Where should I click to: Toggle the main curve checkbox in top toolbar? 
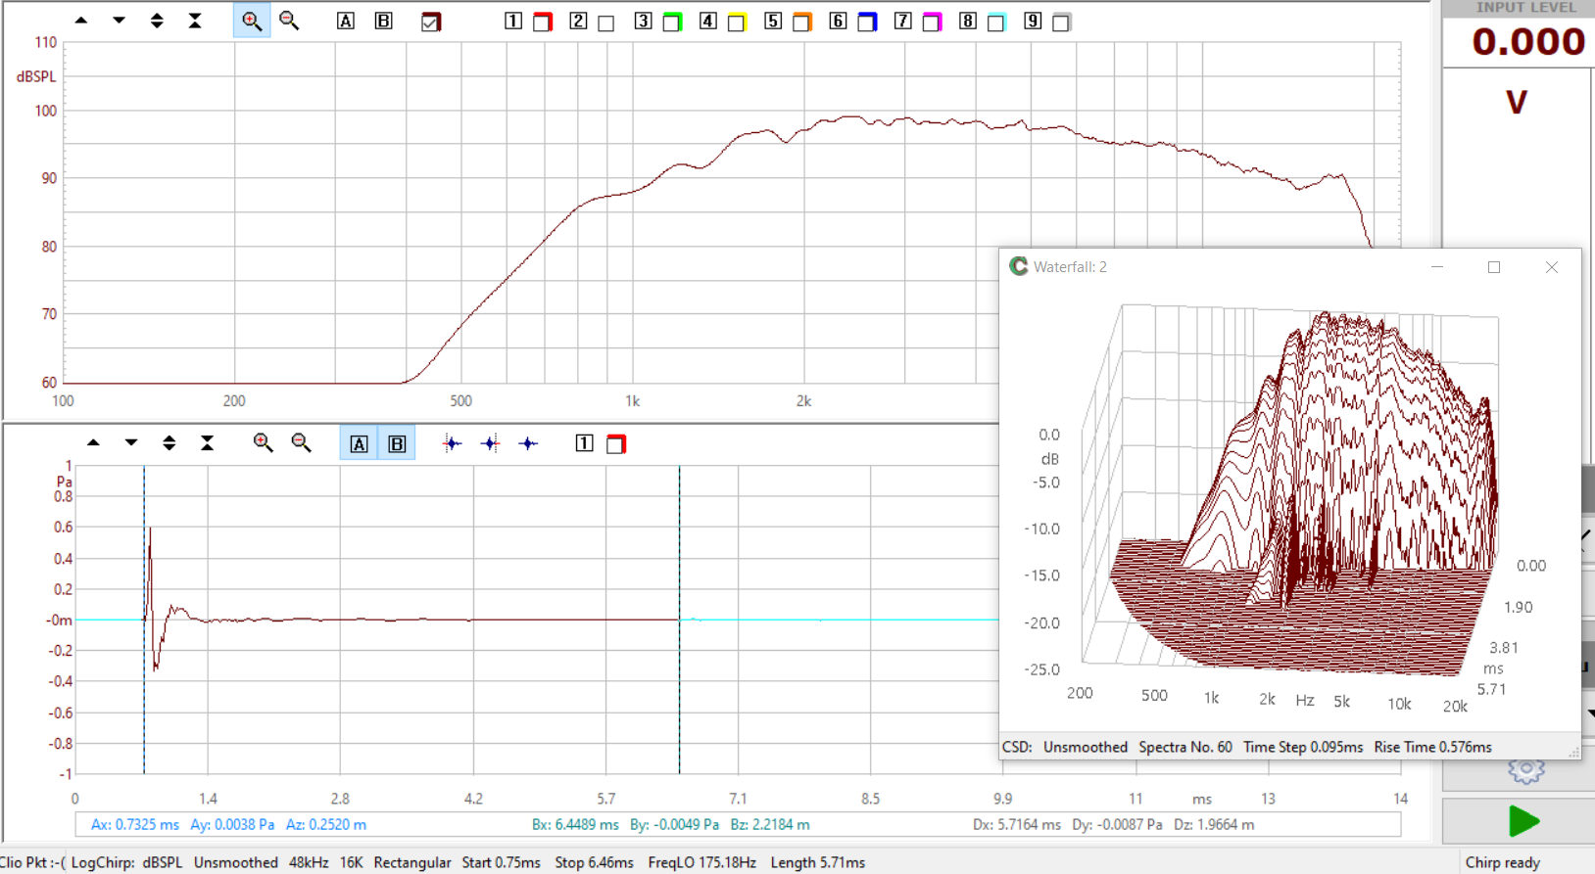click(431, 22)
